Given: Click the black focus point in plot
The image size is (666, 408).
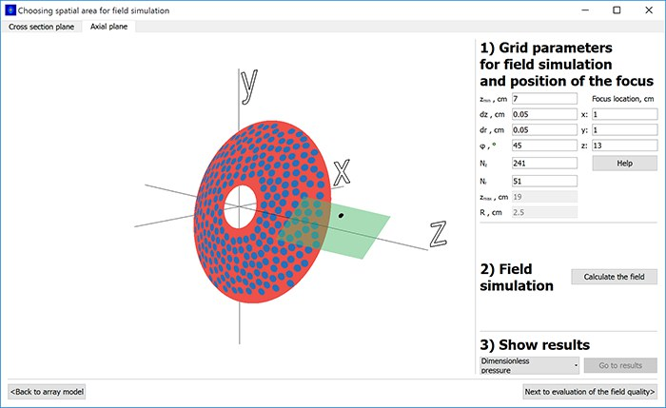Looking at the screenshot, I should tap(341, 218).
